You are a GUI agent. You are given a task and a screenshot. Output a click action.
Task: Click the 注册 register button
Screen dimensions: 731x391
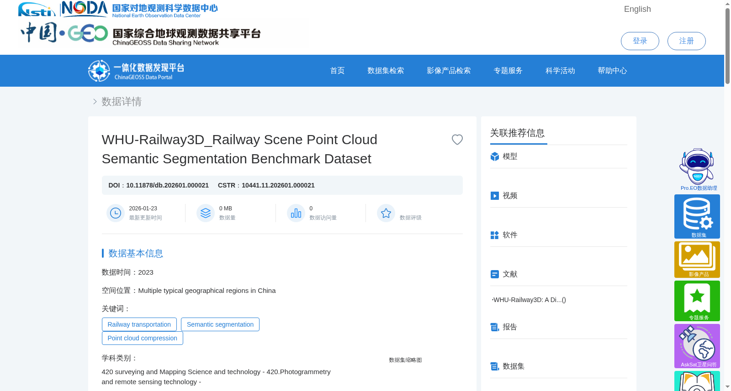tap(686, 41)
